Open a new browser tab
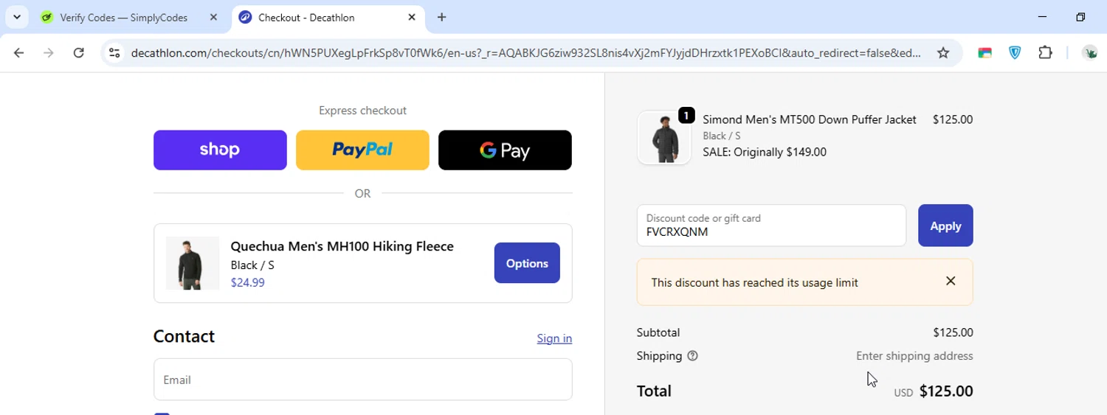 (x=441, y=17)
